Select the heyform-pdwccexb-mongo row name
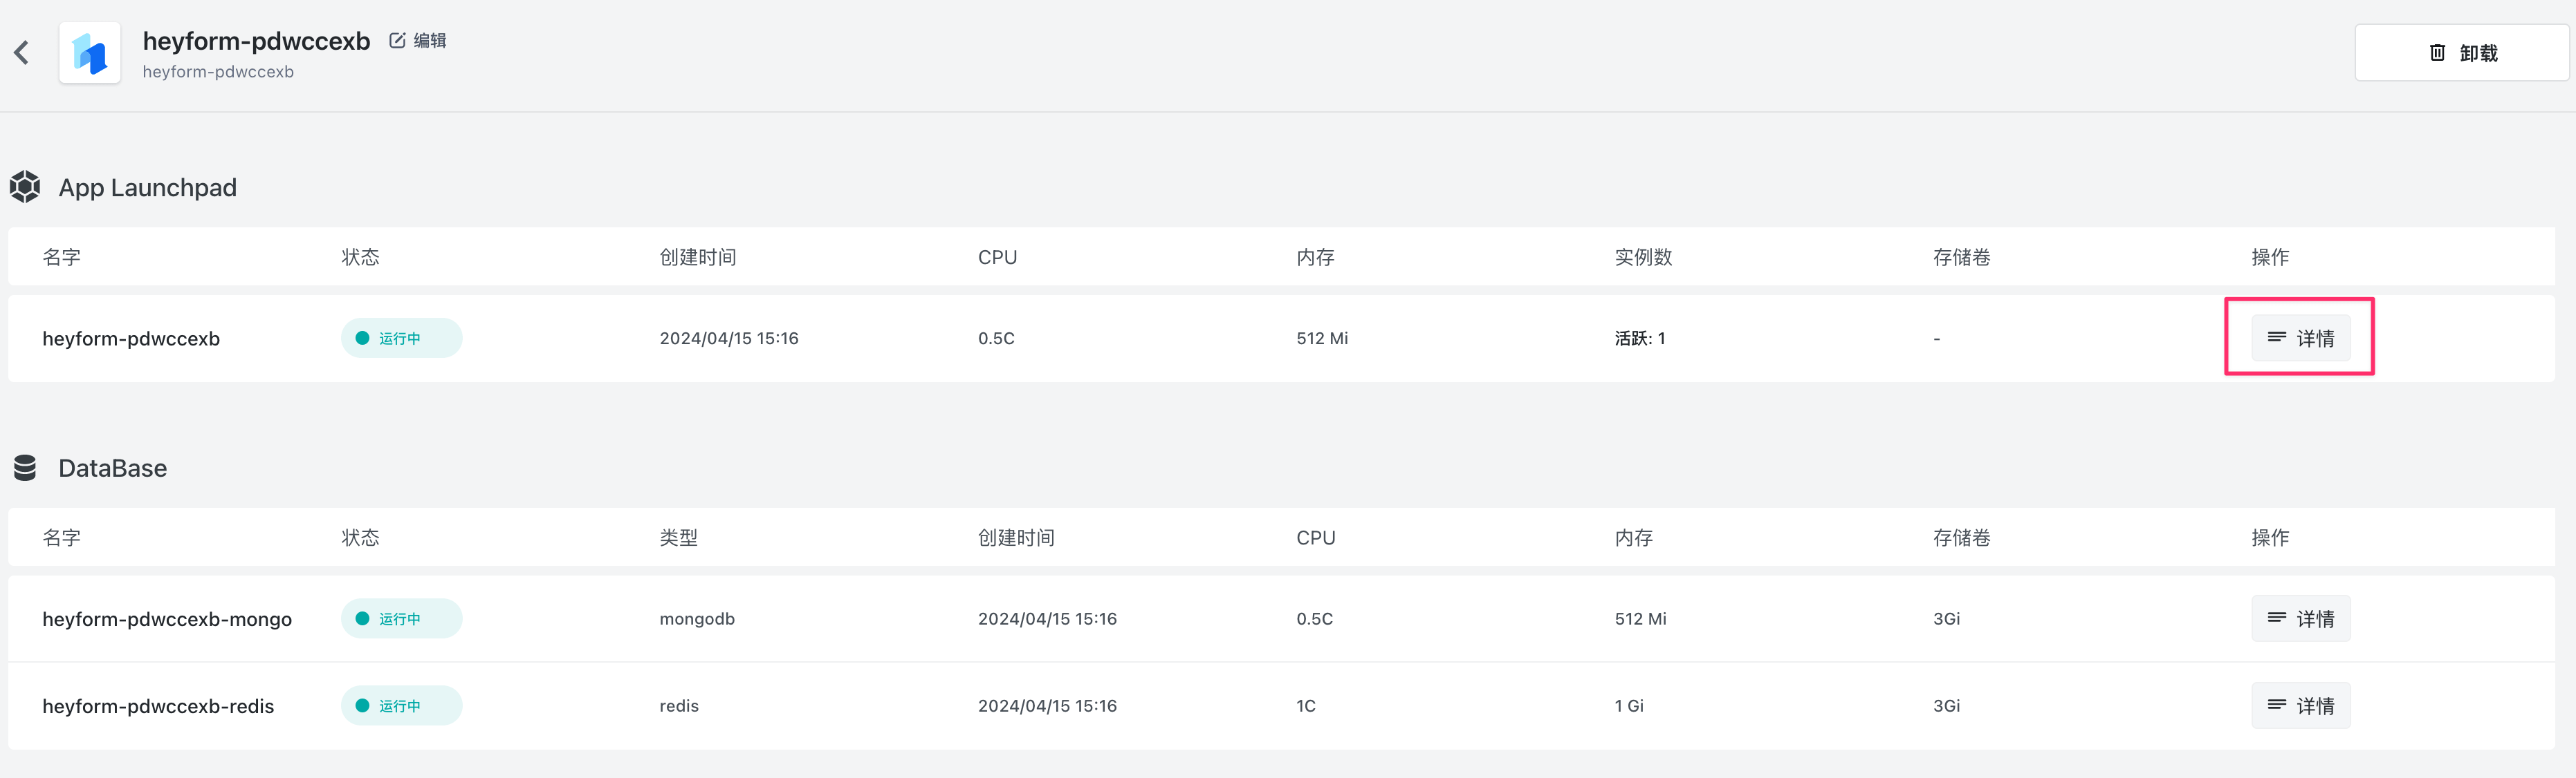Viewport: 2576px width, 778px height. coord(167,618)
